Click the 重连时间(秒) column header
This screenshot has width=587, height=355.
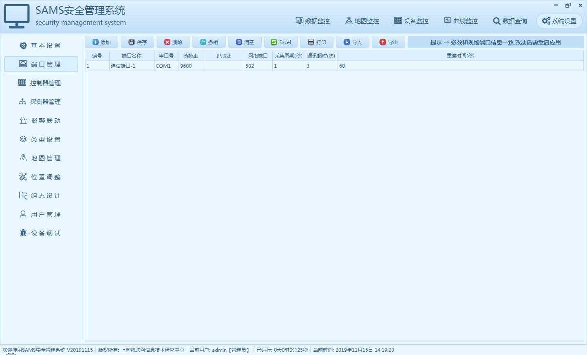click(x=461, y=56)
